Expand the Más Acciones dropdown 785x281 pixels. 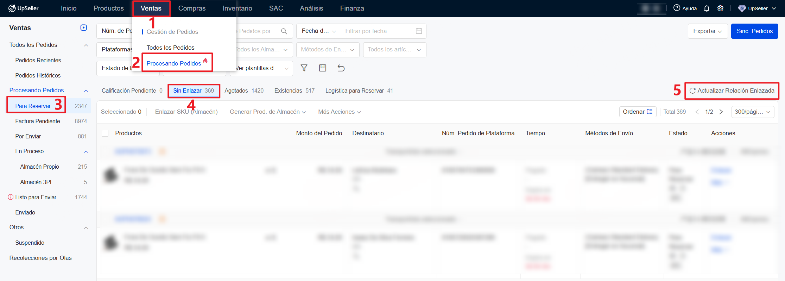coord(339,112)
